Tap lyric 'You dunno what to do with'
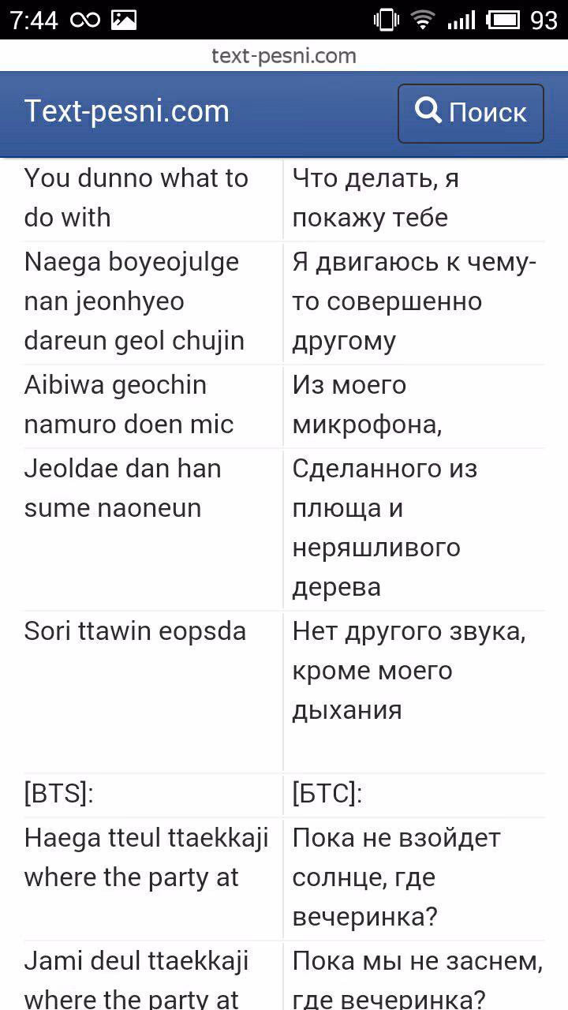 click(136, 198)
